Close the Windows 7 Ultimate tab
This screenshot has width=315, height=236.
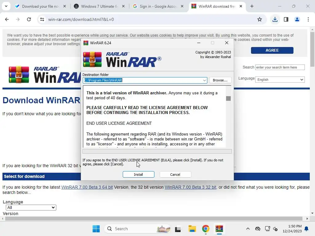pos(123,6)
